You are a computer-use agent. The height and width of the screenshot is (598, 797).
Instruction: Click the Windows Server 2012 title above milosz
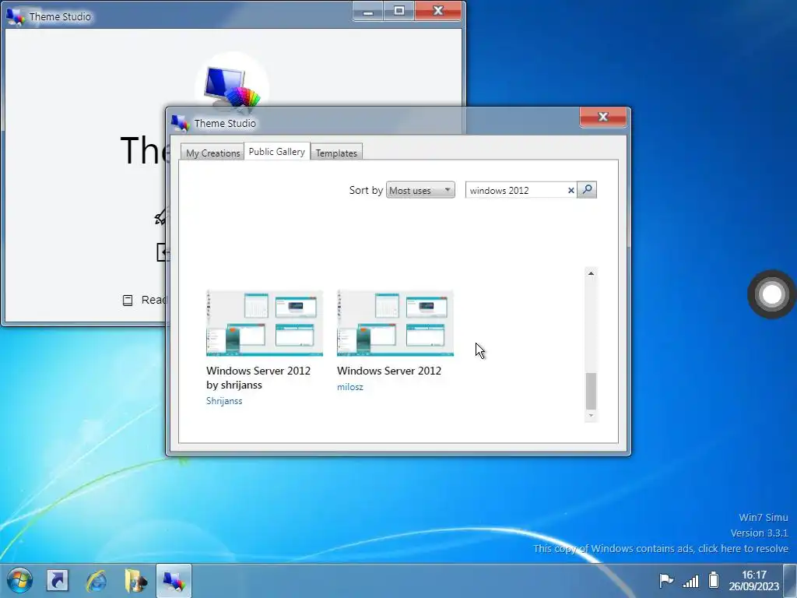[x=389, y=370]
